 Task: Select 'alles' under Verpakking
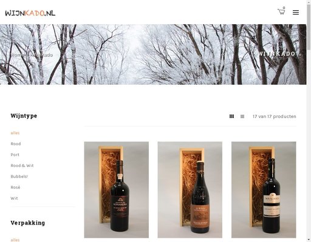[x=15, y=240]
